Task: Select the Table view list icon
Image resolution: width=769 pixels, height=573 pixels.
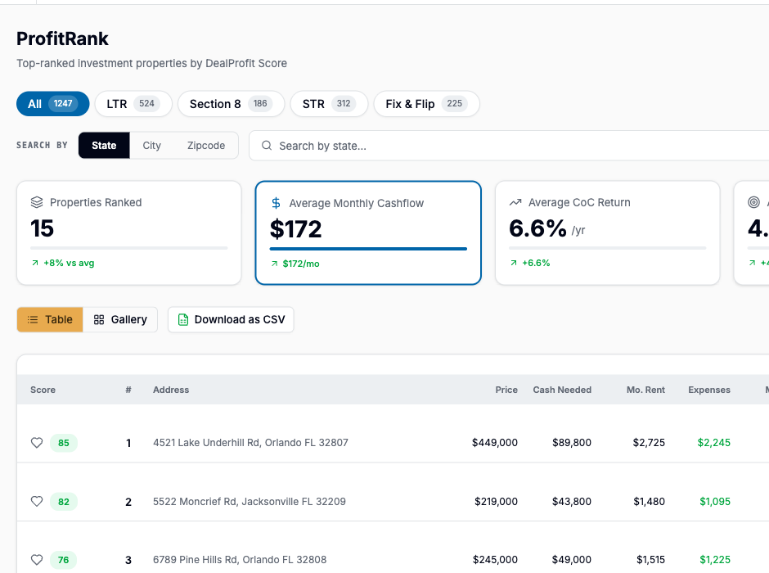Action: 33,319
